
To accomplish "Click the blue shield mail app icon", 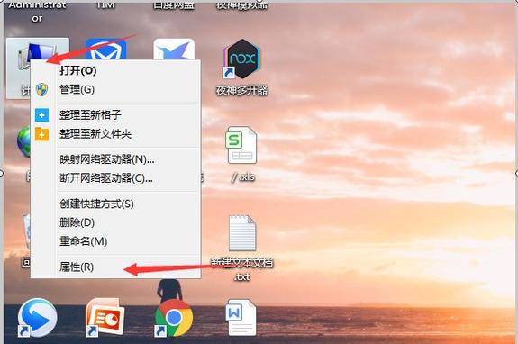I will click(105, 49).
